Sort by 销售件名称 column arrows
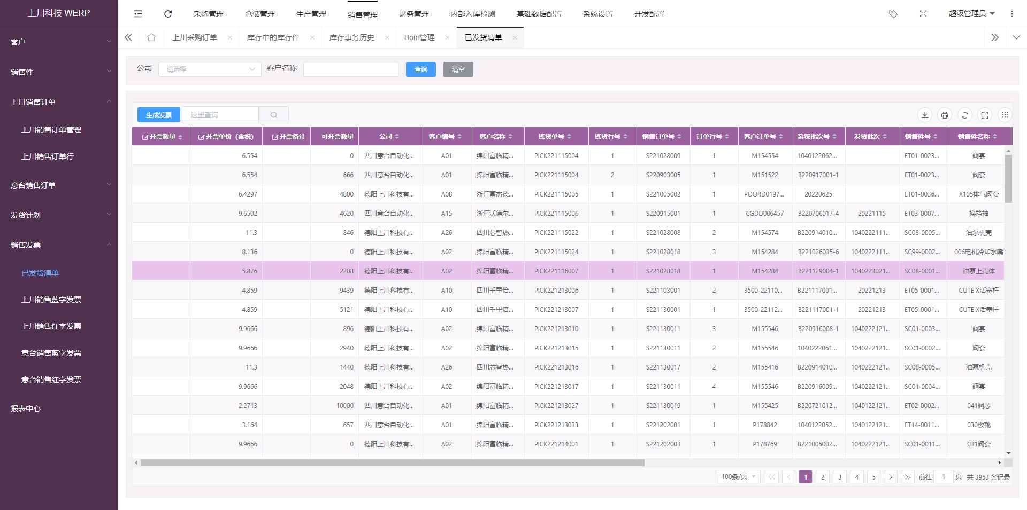The height and width of the screenshot is (510, 1027). tap(995, 137)
